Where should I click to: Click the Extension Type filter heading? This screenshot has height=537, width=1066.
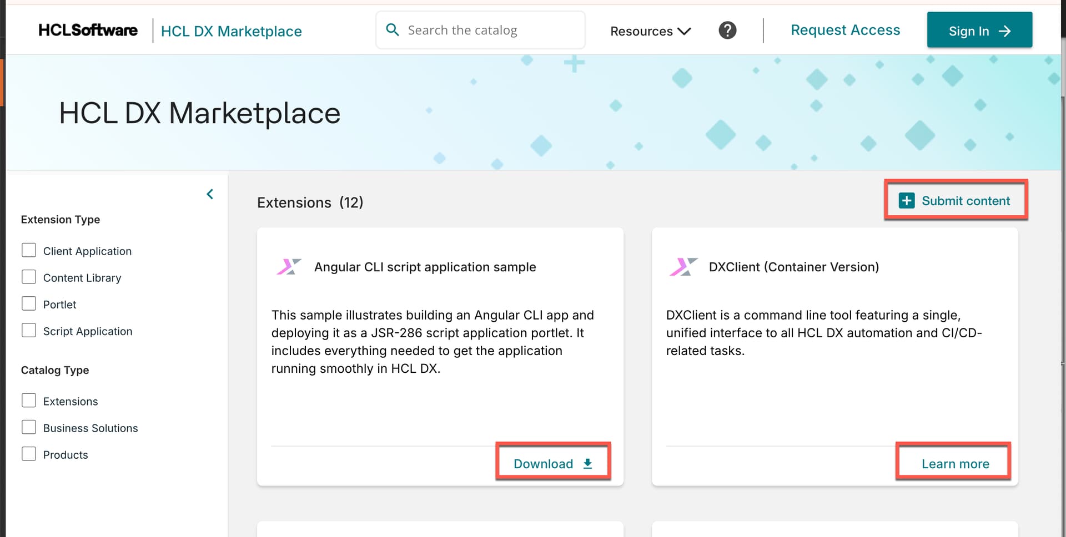61,220
